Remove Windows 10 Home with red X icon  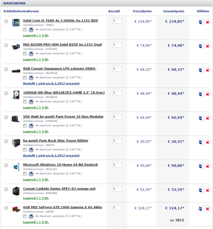click(207, 166)
